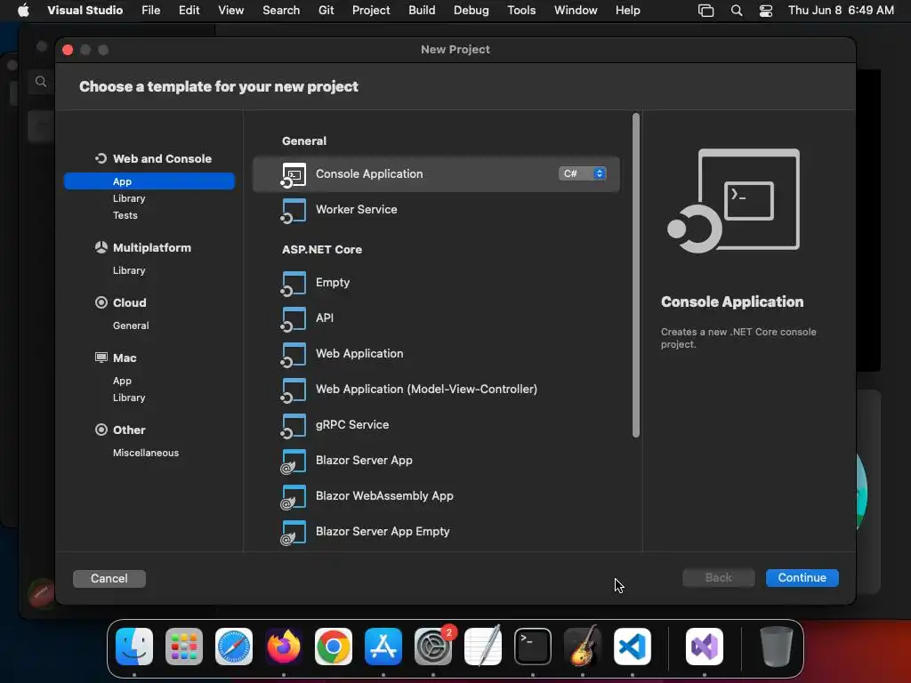The width and height of the screenshot is (911, 683).
Task: Click the search icon in background window
Action: click(41, 81)
